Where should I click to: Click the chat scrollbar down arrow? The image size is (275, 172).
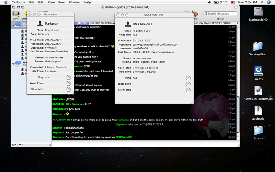click(238, 138)
